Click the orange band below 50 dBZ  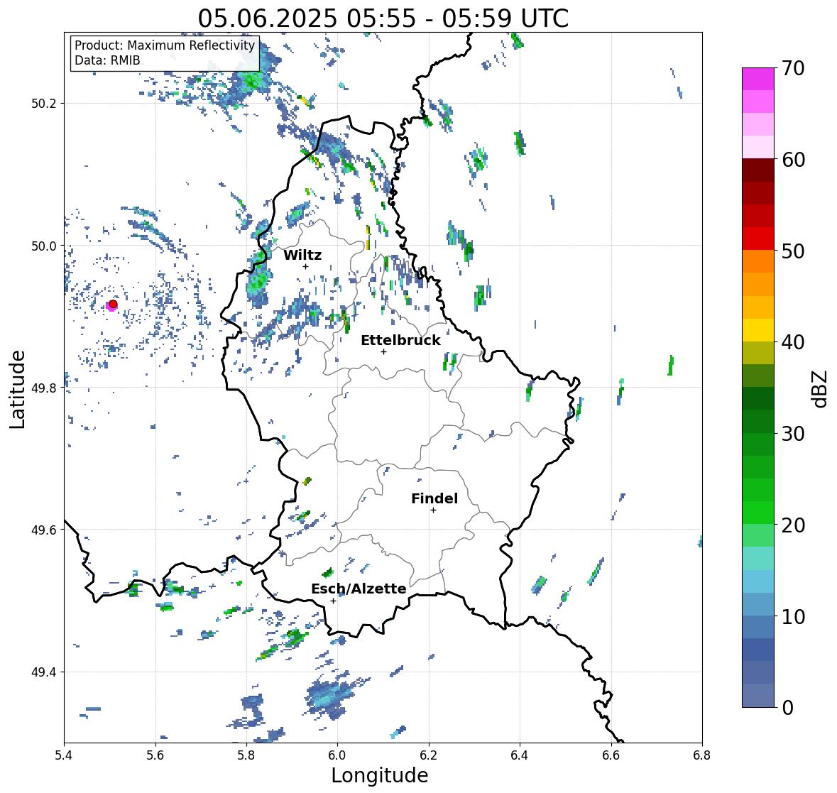click(758, 261)
